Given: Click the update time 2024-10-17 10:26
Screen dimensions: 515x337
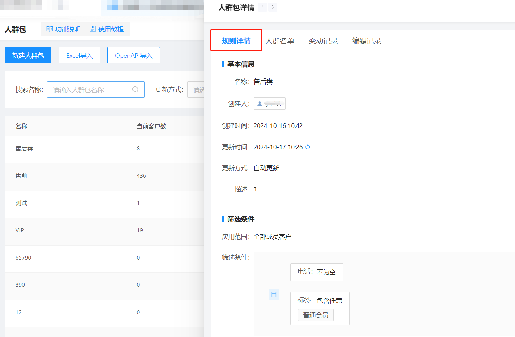Looking at the screenshot, I should pyautogui.click(x=278, y=147).
